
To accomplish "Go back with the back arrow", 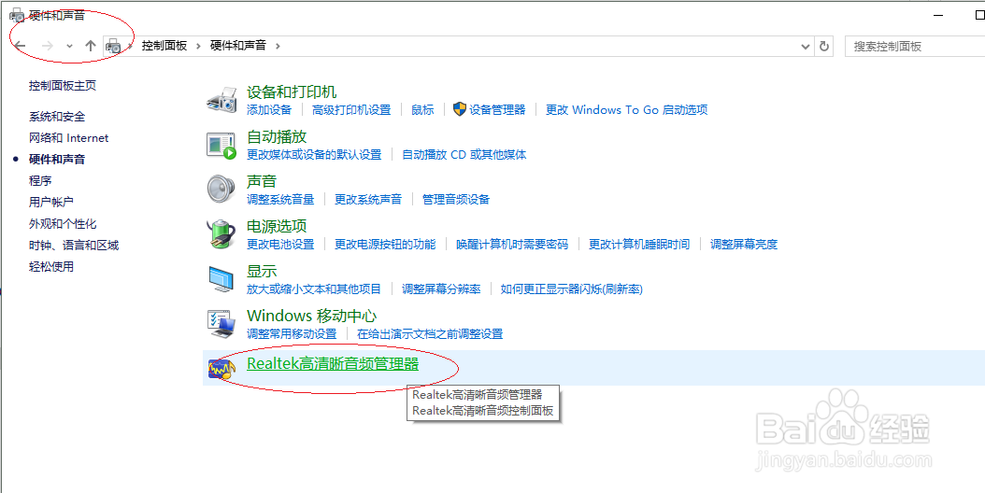I will (21, 46).
